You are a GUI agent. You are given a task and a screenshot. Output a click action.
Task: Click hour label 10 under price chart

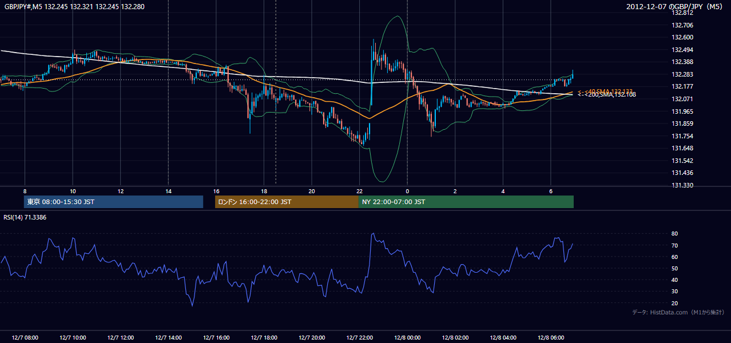[73, 191]
